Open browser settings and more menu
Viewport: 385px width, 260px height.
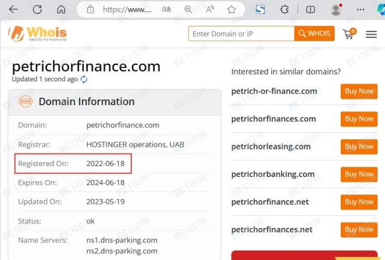pos(360,9)
